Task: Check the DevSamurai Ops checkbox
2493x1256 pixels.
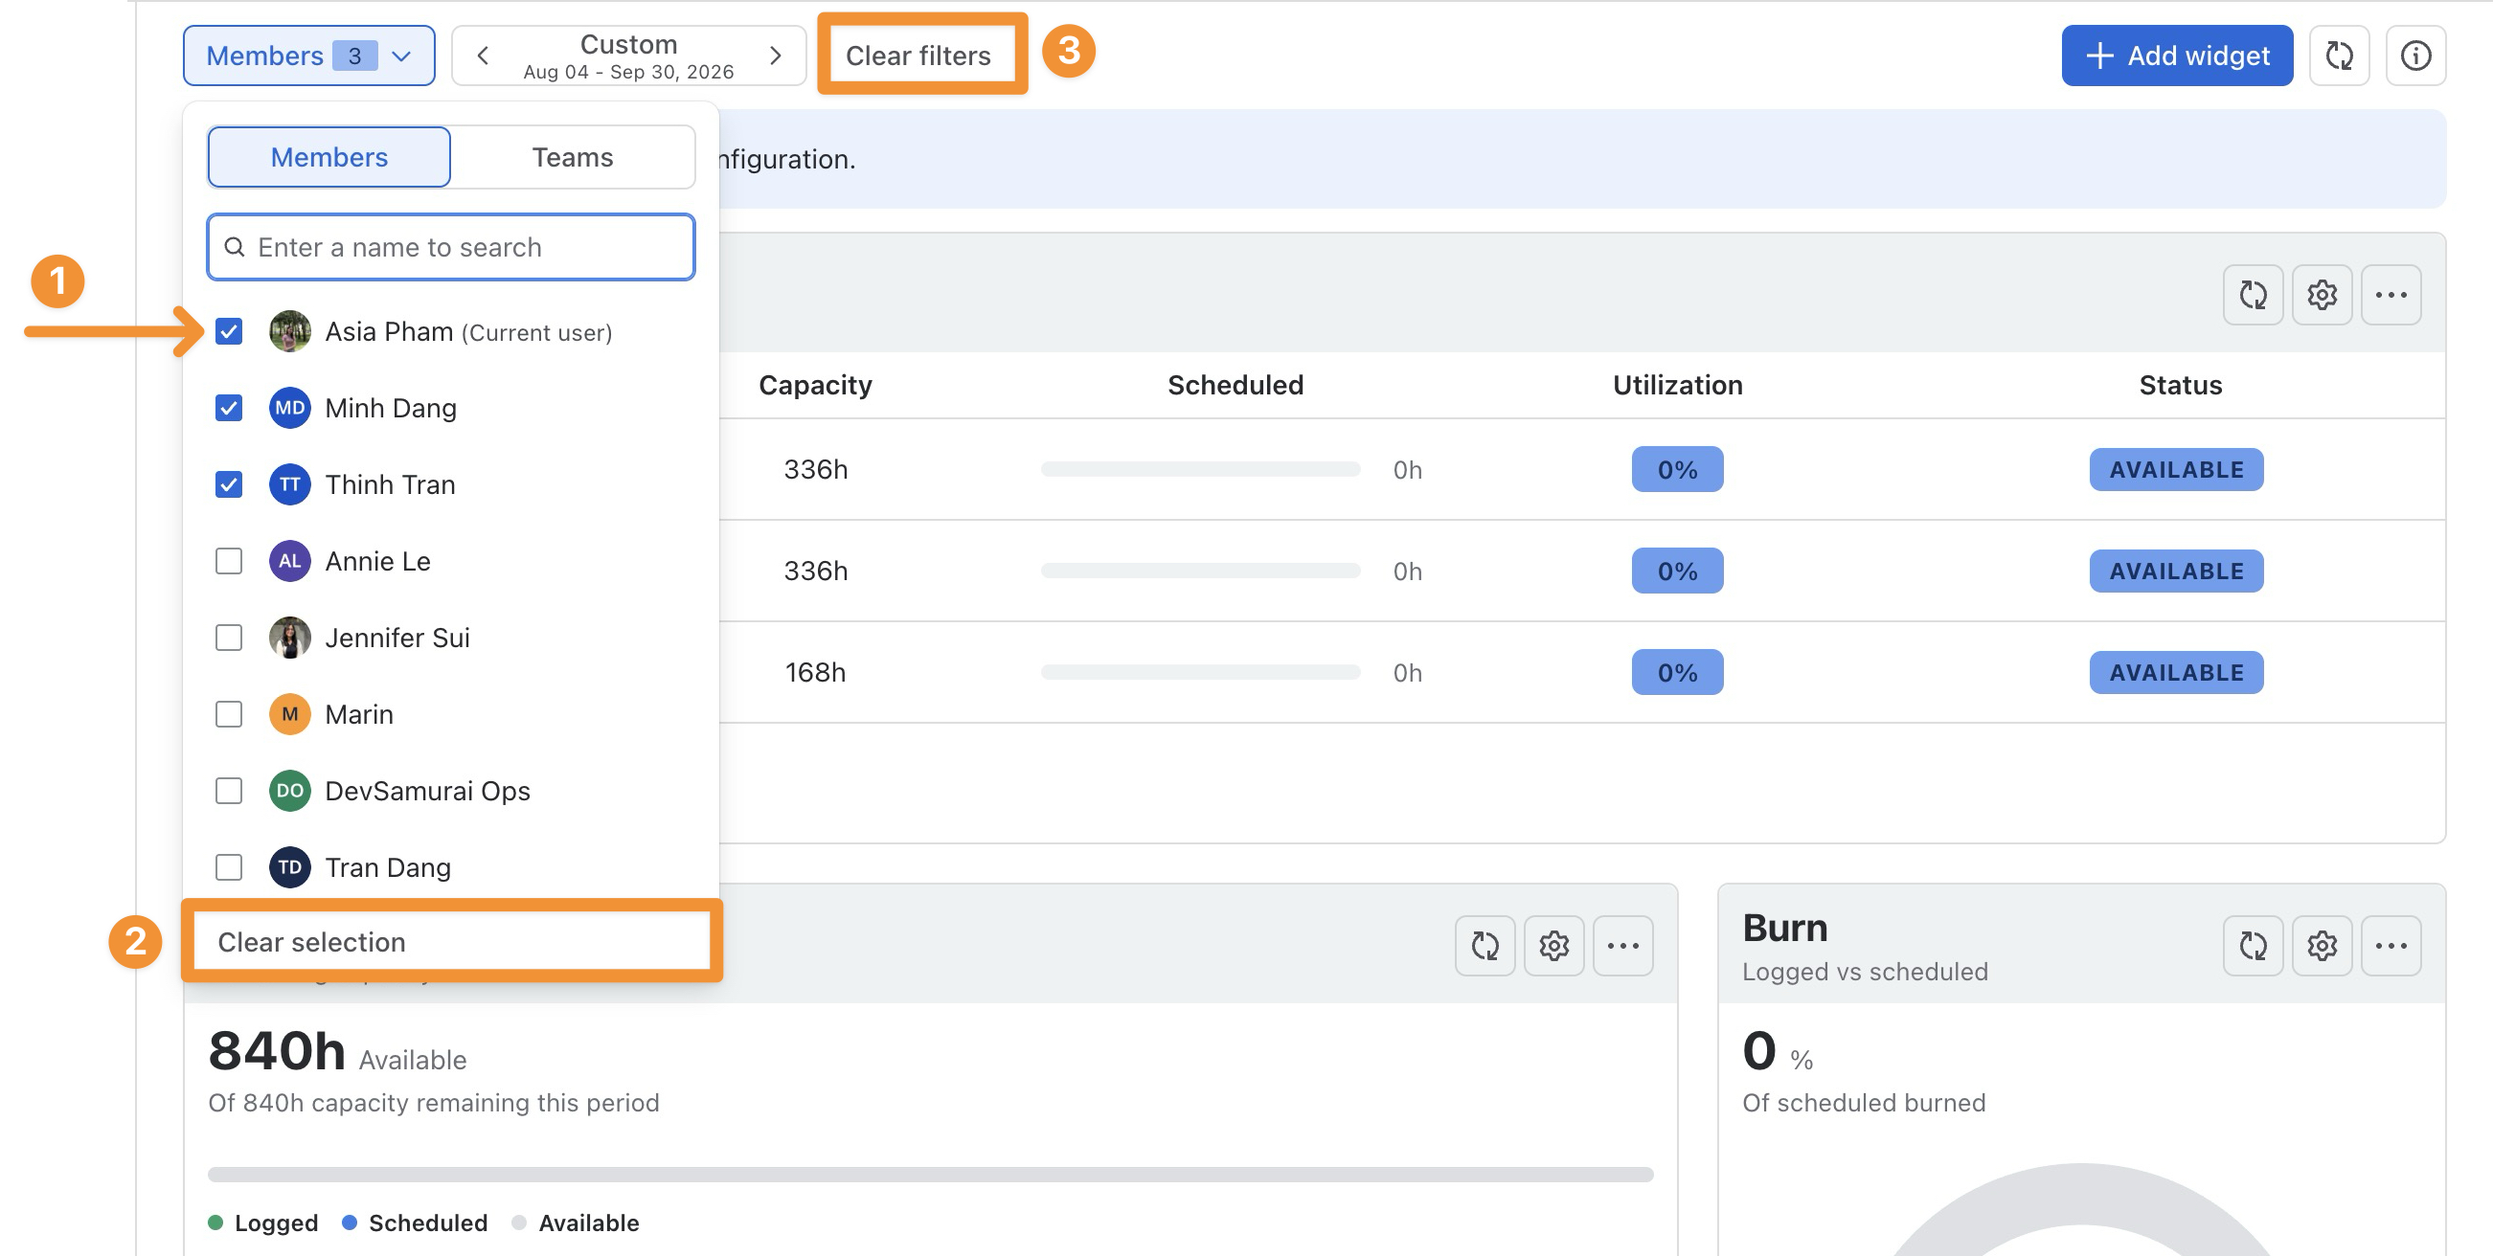Action: 228,791
